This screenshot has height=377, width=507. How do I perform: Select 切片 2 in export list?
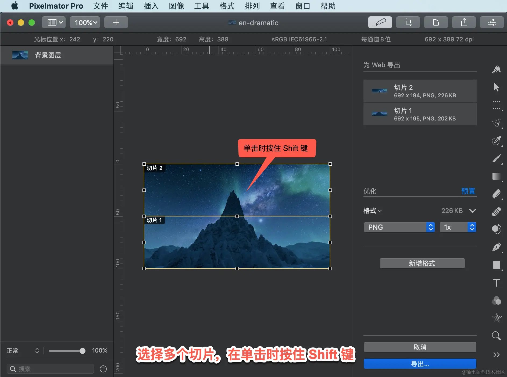click(x=420, y=91)
